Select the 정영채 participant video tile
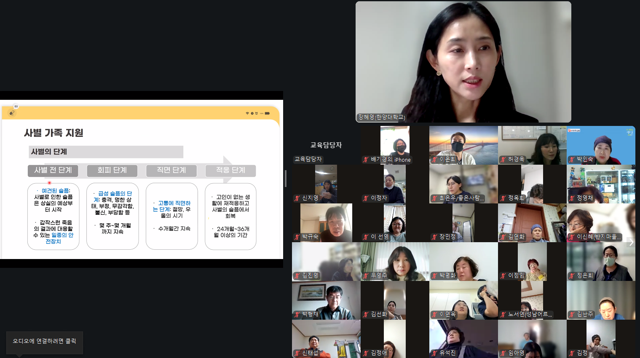 [x=601, y=184]
